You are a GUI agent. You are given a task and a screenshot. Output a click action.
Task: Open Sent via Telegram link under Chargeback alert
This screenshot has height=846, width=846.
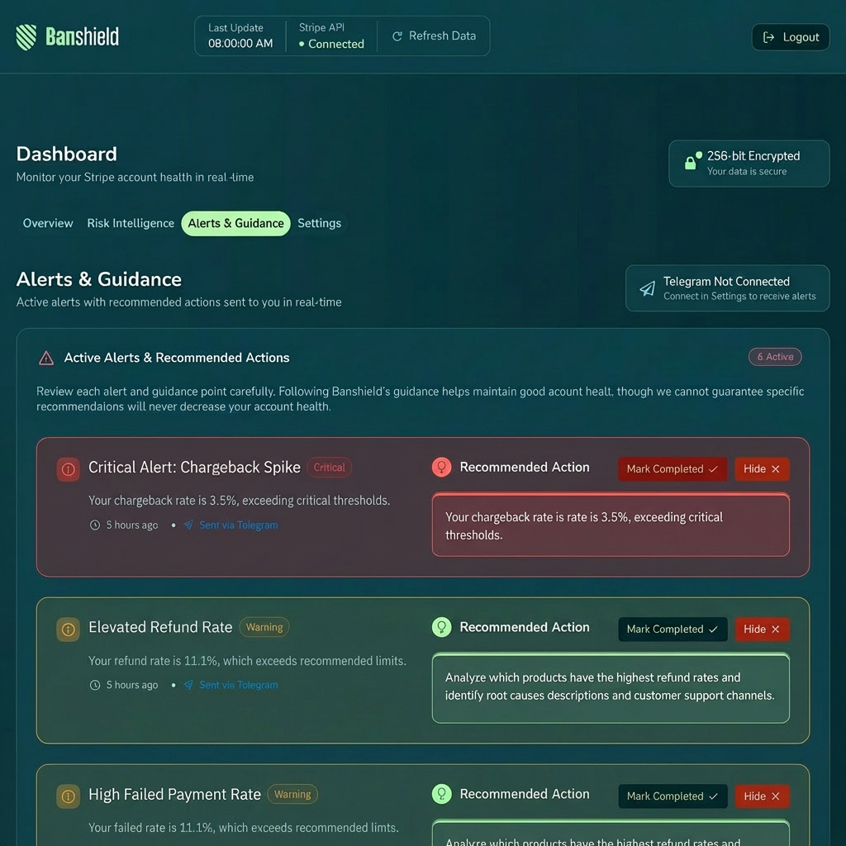[238, 525]
